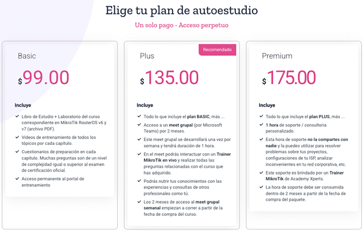Click checkmark beside Acceso a un meet grupal
Screen dimensions: 363x231
point(138,125)
